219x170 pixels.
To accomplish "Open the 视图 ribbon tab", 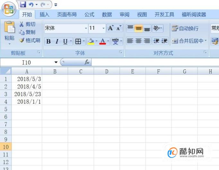I will pyautogui.click(x=142, y=14).
